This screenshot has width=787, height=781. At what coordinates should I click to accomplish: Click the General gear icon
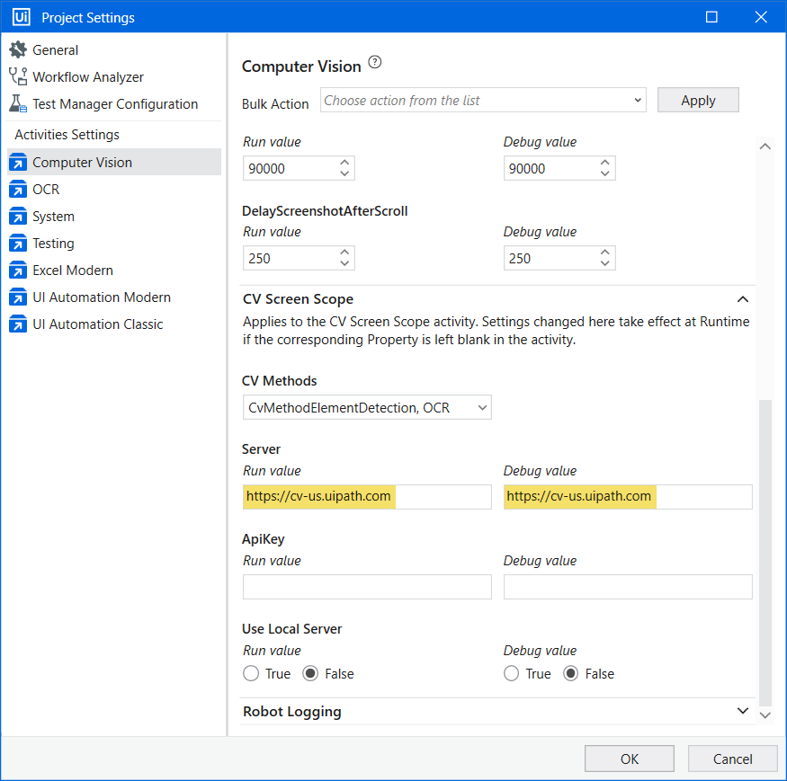coord(18,49)
